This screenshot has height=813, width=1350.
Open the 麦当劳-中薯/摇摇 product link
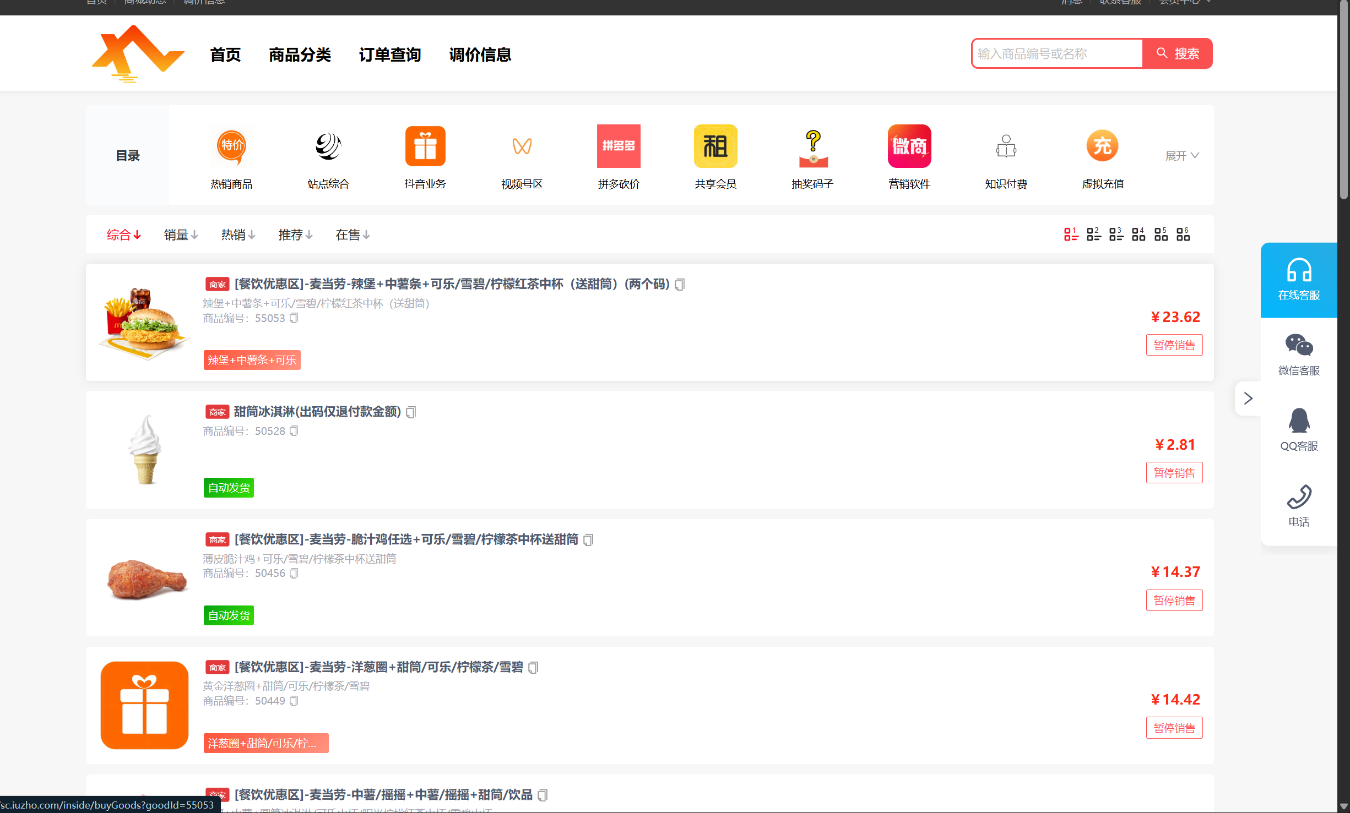[383, 795]
